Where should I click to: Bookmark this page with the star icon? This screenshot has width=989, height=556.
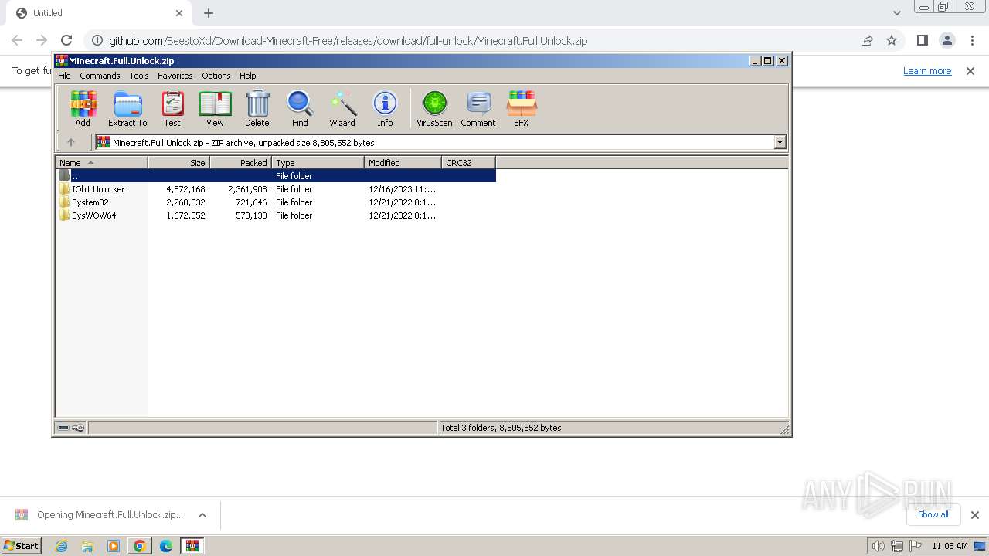tap(892, 40)
